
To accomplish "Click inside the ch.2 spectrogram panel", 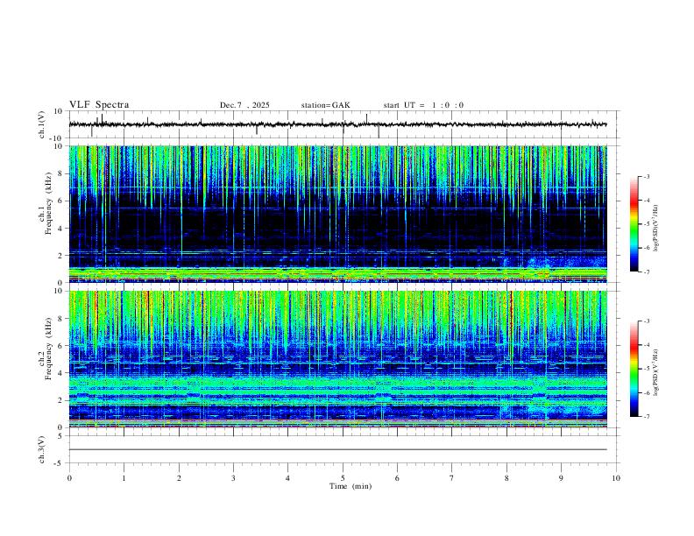I will [337, 359].
